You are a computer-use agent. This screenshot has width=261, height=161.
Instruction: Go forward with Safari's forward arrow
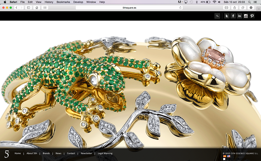click(x=21, y=8)
